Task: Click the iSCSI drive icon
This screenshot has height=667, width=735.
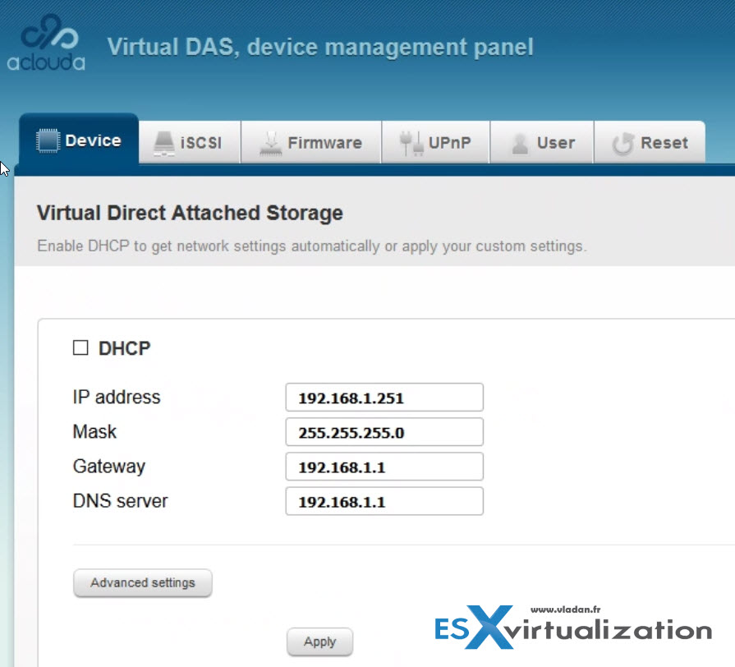Action: tap(164, 143)
